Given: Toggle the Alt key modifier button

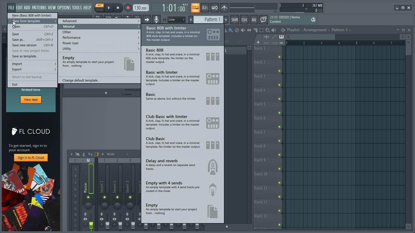Looking at the screenshot, I should click(254, 20).
